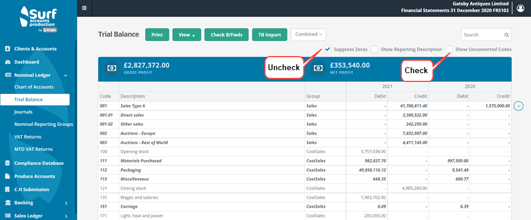
Task: Click the Clients & Accounts sidebar icon
Action: (x=8, y=49)
